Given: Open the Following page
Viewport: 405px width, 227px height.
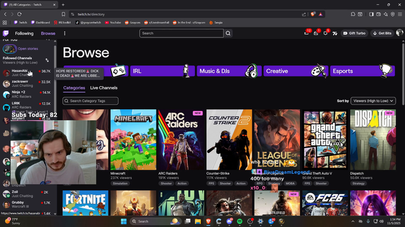Looking at the screenshot, I should tap(24, 33).
